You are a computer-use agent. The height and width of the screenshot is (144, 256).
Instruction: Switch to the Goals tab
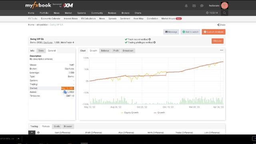coord(57,126)
